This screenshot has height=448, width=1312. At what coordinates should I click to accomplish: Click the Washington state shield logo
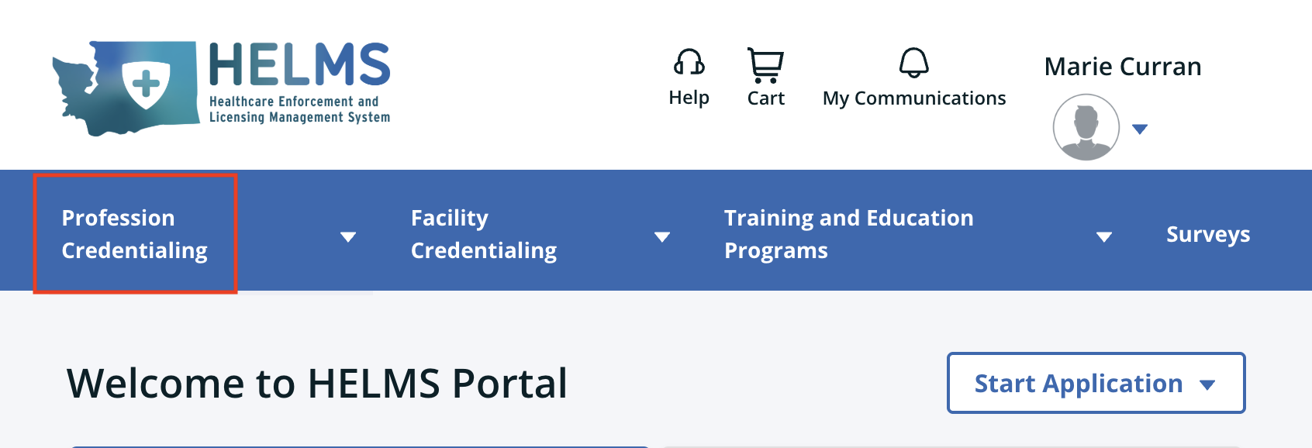[124, 87]
